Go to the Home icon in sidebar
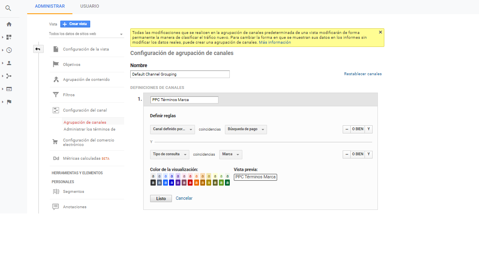Image resolution: width=479 pixels, height=262 pixels. [x=9, y=24]
